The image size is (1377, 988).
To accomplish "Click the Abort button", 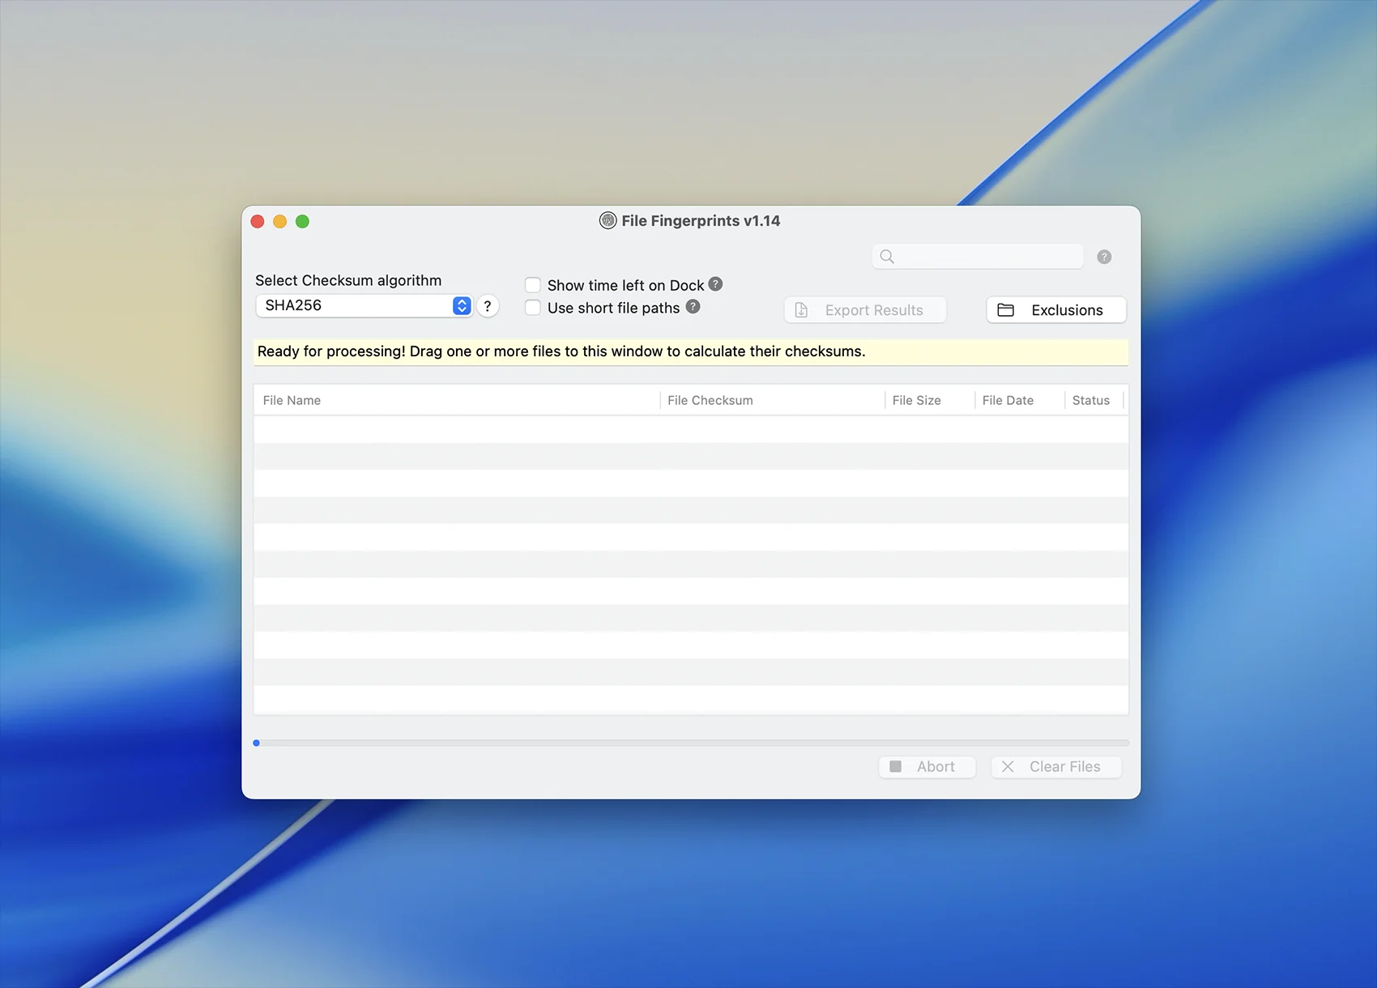I will click(927, 767).
